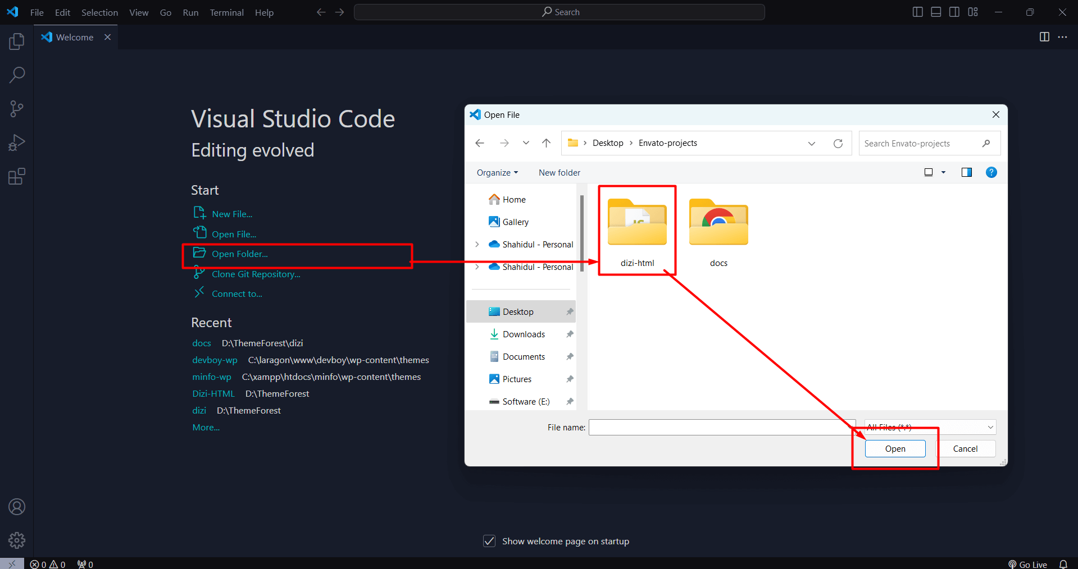Screen dimensions: 1078x569
Task: Open the Manage gear icon
Action: pos(17,540)
